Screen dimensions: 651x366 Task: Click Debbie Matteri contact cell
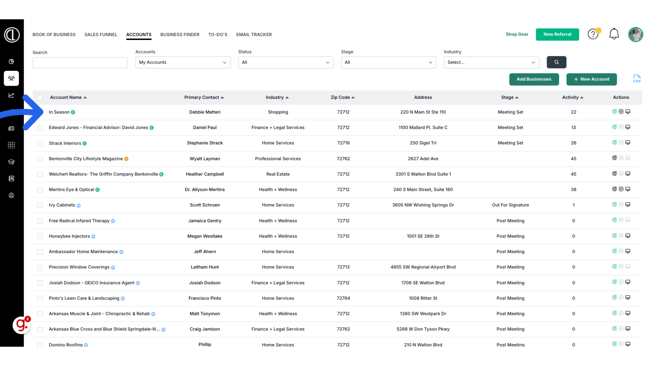click(x=204, y=112)
